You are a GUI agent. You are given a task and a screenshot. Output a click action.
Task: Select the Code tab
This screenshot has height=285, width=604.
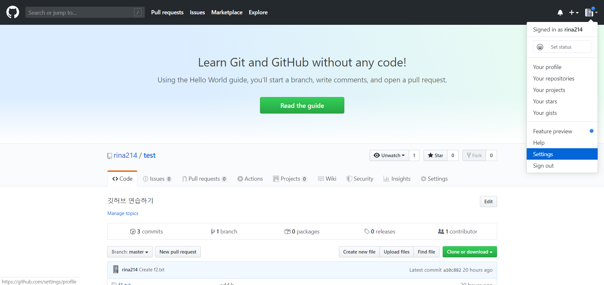[122, 179]
